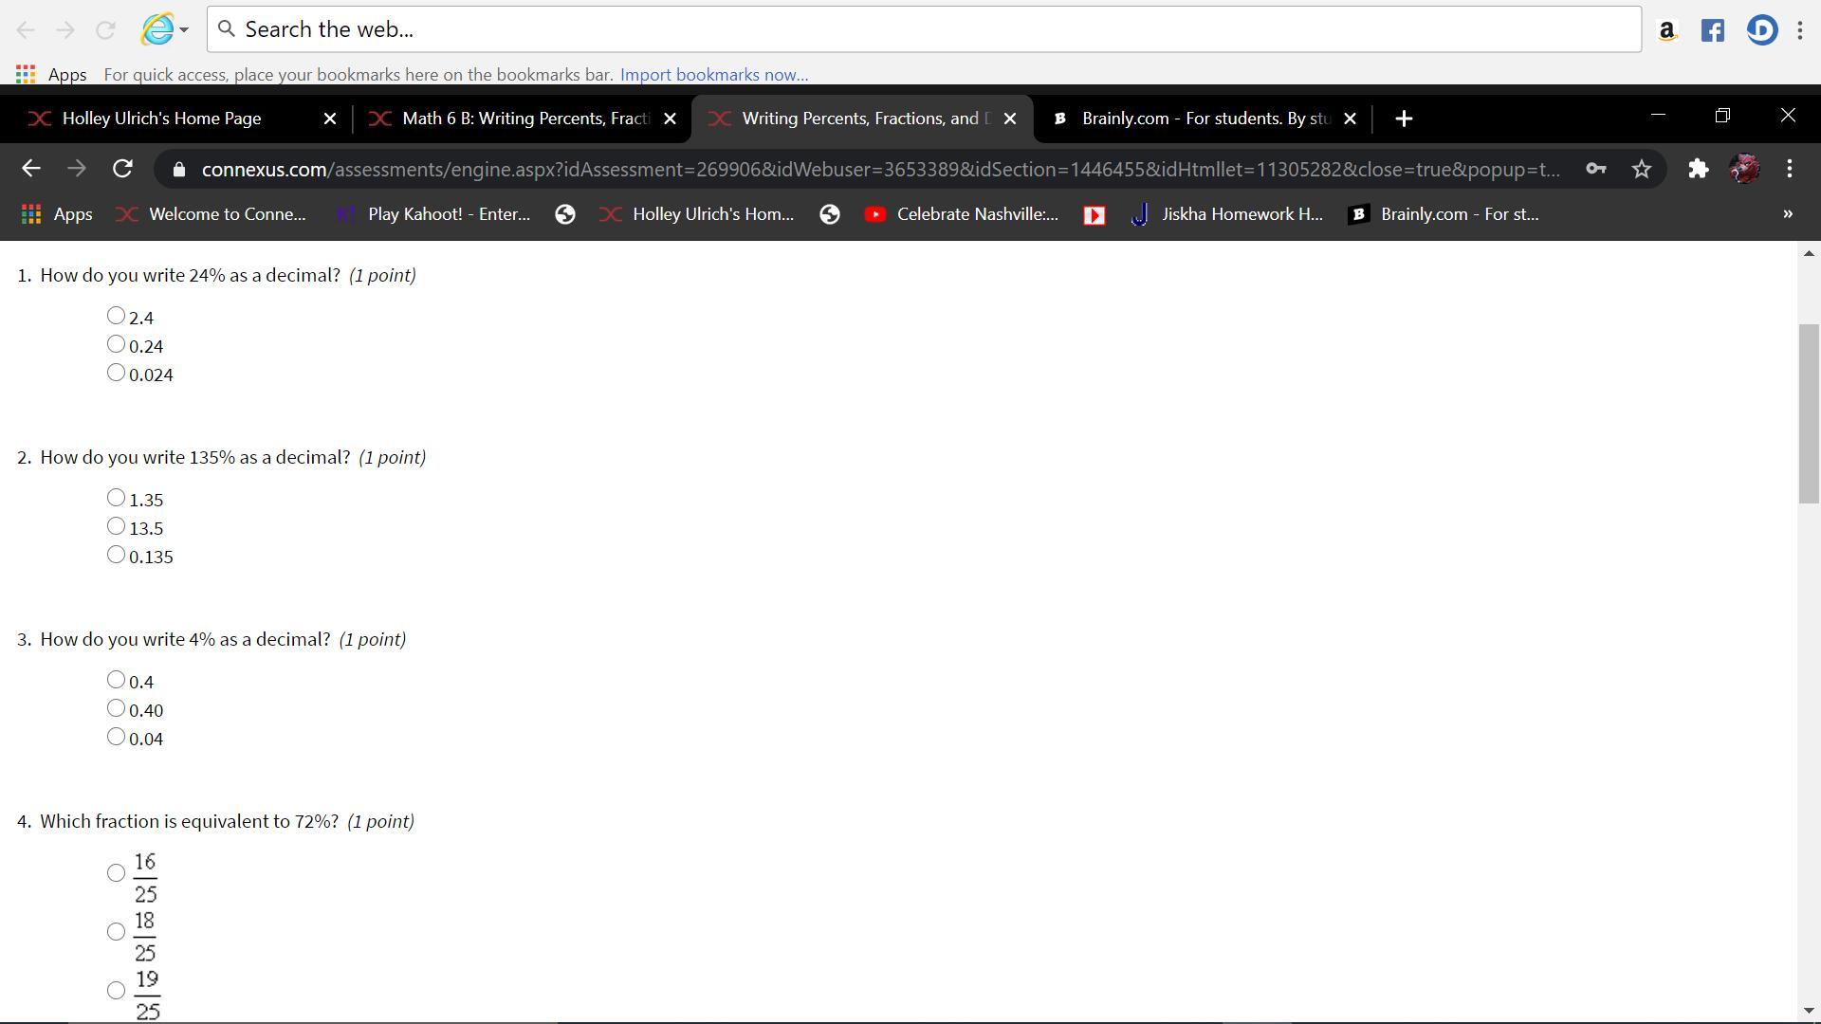Open the Facebook shortcut icon

[1712, 30]
